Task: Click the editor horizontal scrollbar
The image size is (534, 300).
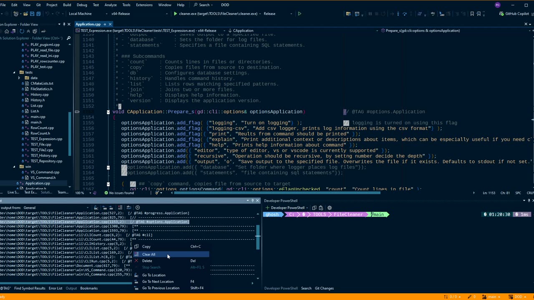Action: click(x=277, y=193)
